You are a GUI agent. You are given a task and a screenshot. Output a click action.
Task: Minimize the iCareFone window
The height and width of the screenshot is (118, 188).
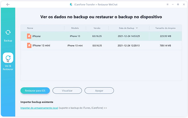click(x=173, y=4)
